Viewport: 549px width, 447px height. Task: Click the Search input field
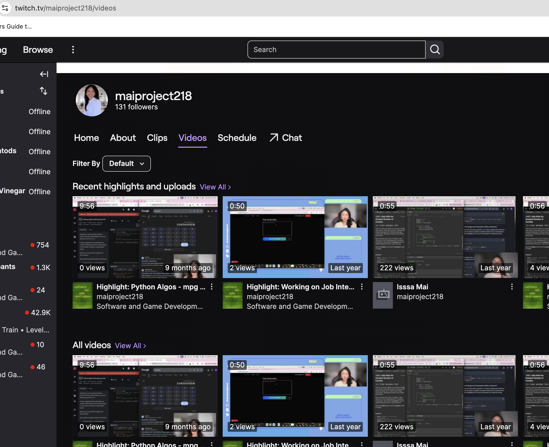coord(336,50)
